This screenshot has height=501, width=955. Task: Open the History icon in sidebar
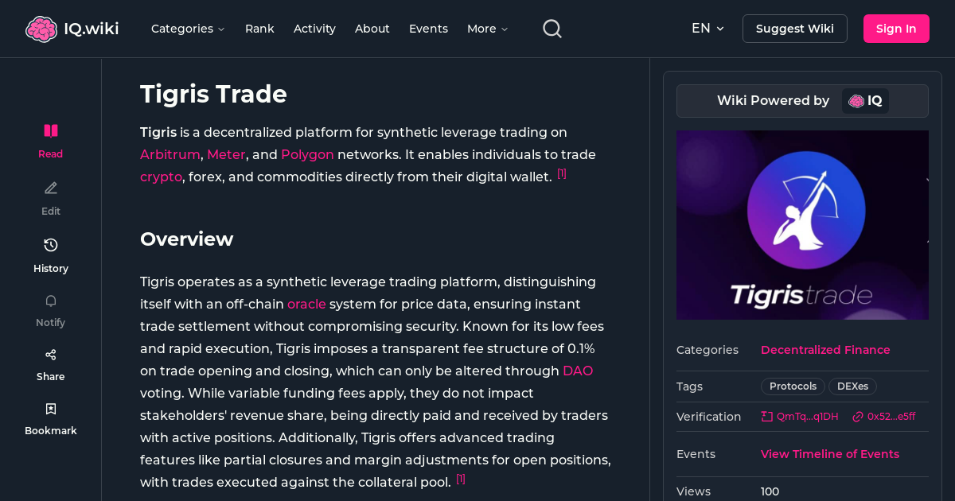pos(50,245)
